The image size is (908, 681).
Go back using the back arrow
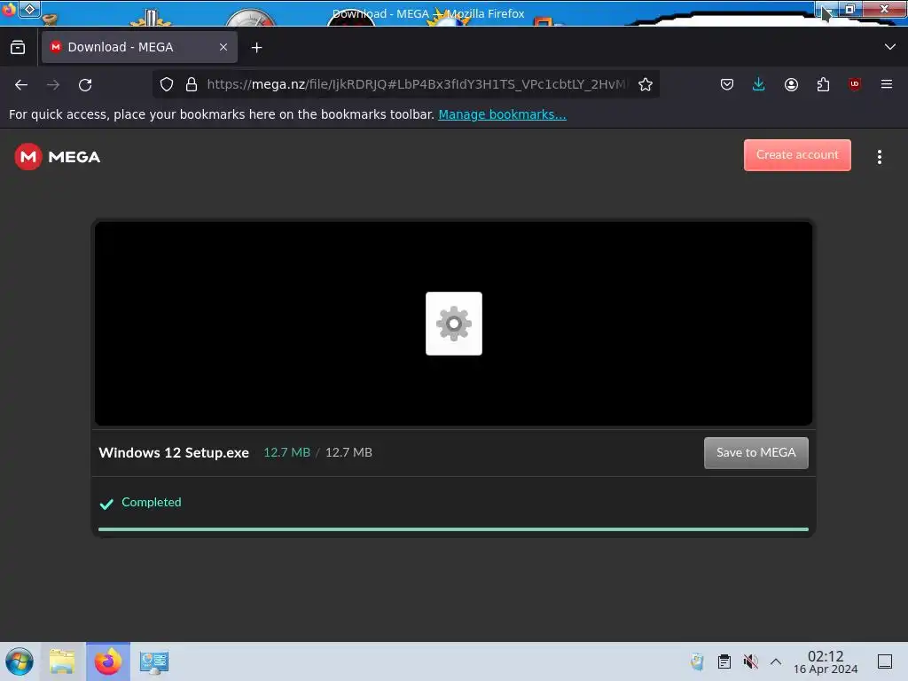click(21, 84)
